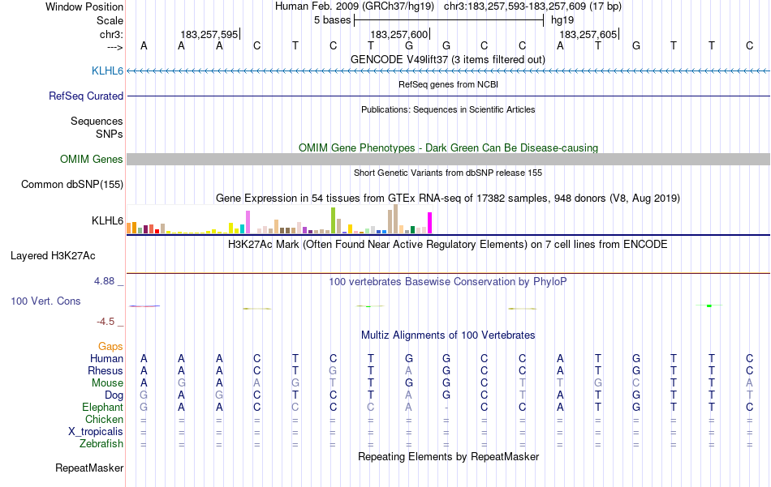Viewport: 771px width, 487px height.
Task: Click the hg19 label beside the scale bar
Action: (x=562, y=20)
